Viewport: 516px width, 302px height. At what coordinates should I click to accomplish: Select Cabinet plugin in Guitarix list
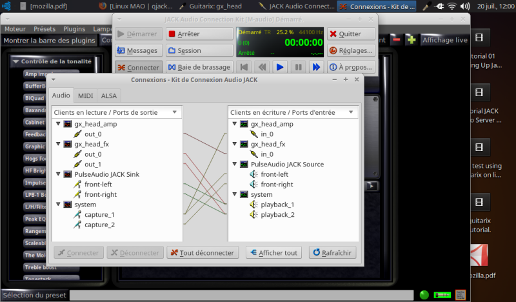(34, 122)
